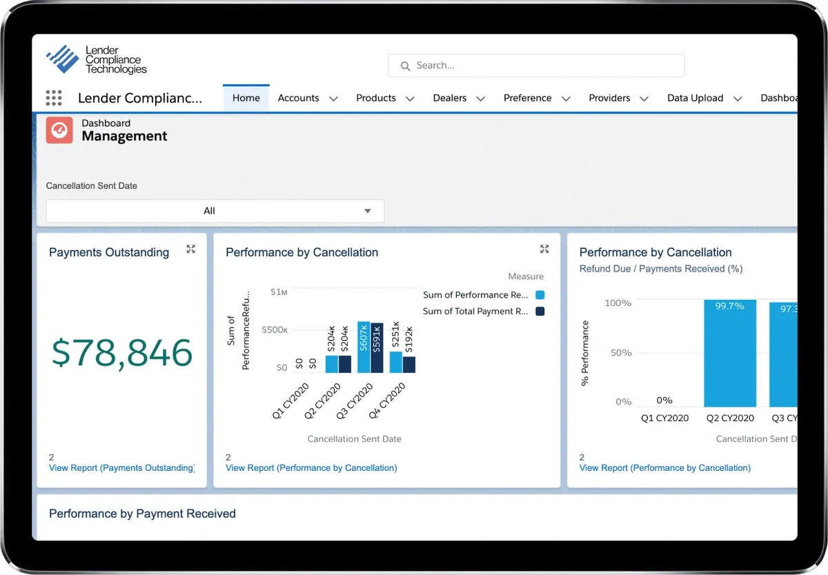Open the Dealers tab
The width and height of the screenshot is (828, 575).
click(x=450, y=98)
